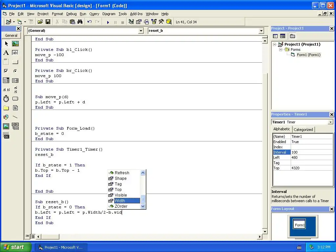The height and width of the screenshot is (252, 336).
Task: Switch to the Categorized properties tab
Action: tap(303, 129)
